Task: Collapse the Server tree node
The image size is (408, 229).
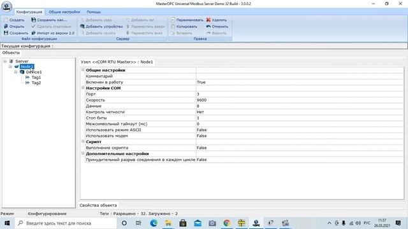Action: coord(5,61)
